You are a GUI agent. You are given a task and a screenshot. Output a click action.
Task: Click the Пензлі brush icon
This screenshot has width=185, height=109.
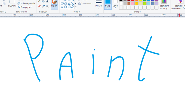click(54, 2)
